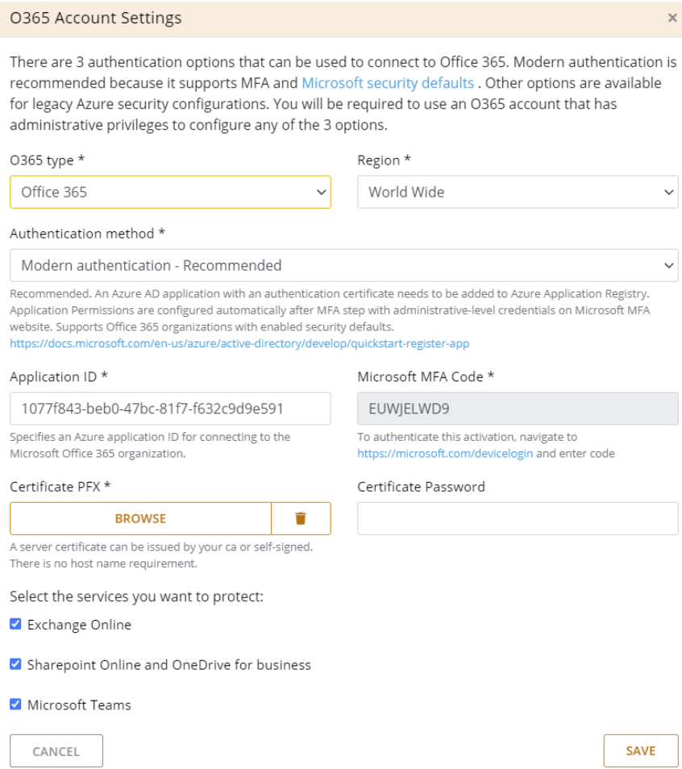Click the Microsoft MFA Code field
The height and width of the screenshot is (769, 682).
click(x=518, y=409)
